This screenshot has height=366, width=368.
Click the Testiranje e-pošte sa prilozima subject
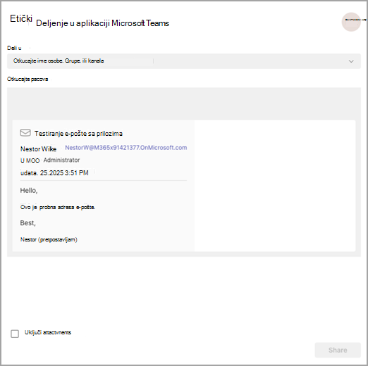[x=78, y=134]
